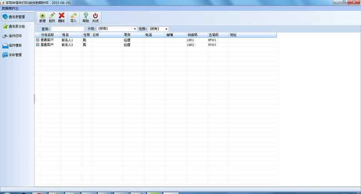Open 字体管理 in the sidebar
Viewport: 361px width, 194px height.
[x=15, y=55]
